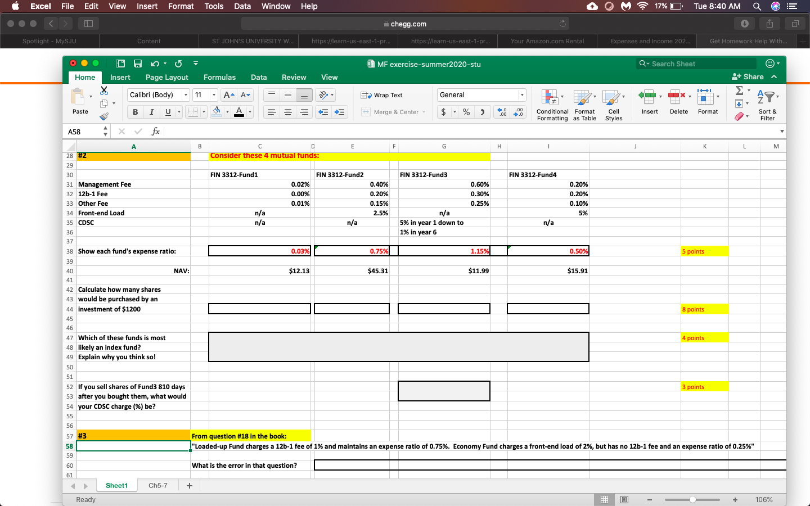This screenshot has height=506, width=810.
Task: Switch to Page Layout view in status bar
Action: click(624, 499)
